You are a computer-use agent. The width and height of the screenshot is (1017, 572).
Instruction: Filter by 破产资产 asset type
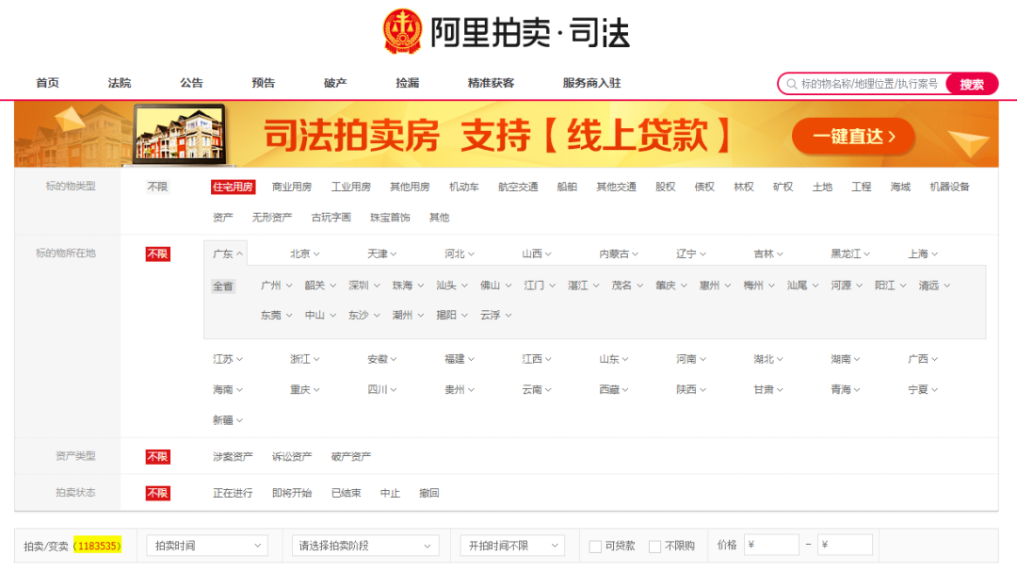click(351, 457)
